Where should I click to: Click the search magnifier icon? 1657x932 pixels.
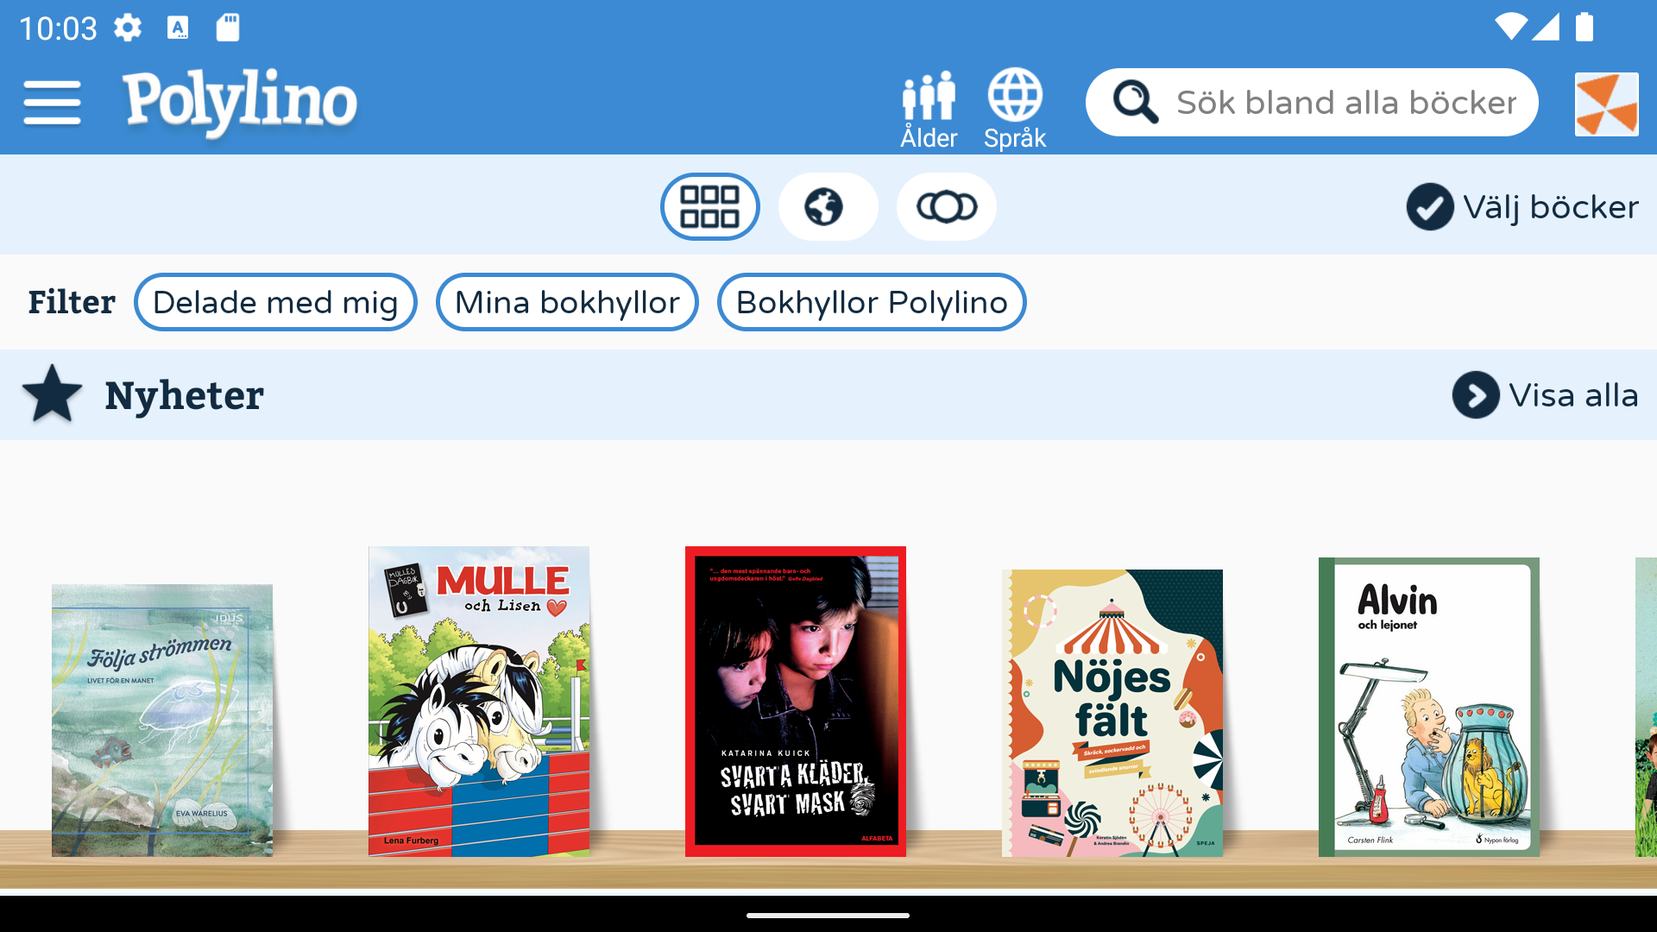point(1135,103)
